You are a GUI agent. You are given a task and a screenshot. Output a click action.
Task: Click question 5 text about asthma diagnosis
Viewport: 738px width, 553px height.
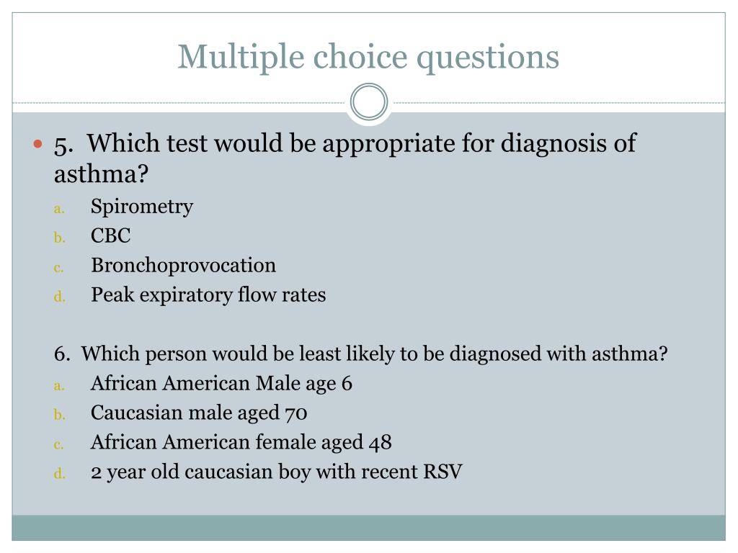345,158
